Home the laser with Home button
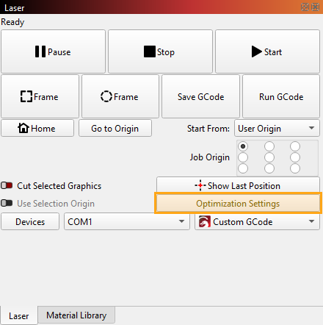The height and width of the screenshot is (325, 323). 37,128
